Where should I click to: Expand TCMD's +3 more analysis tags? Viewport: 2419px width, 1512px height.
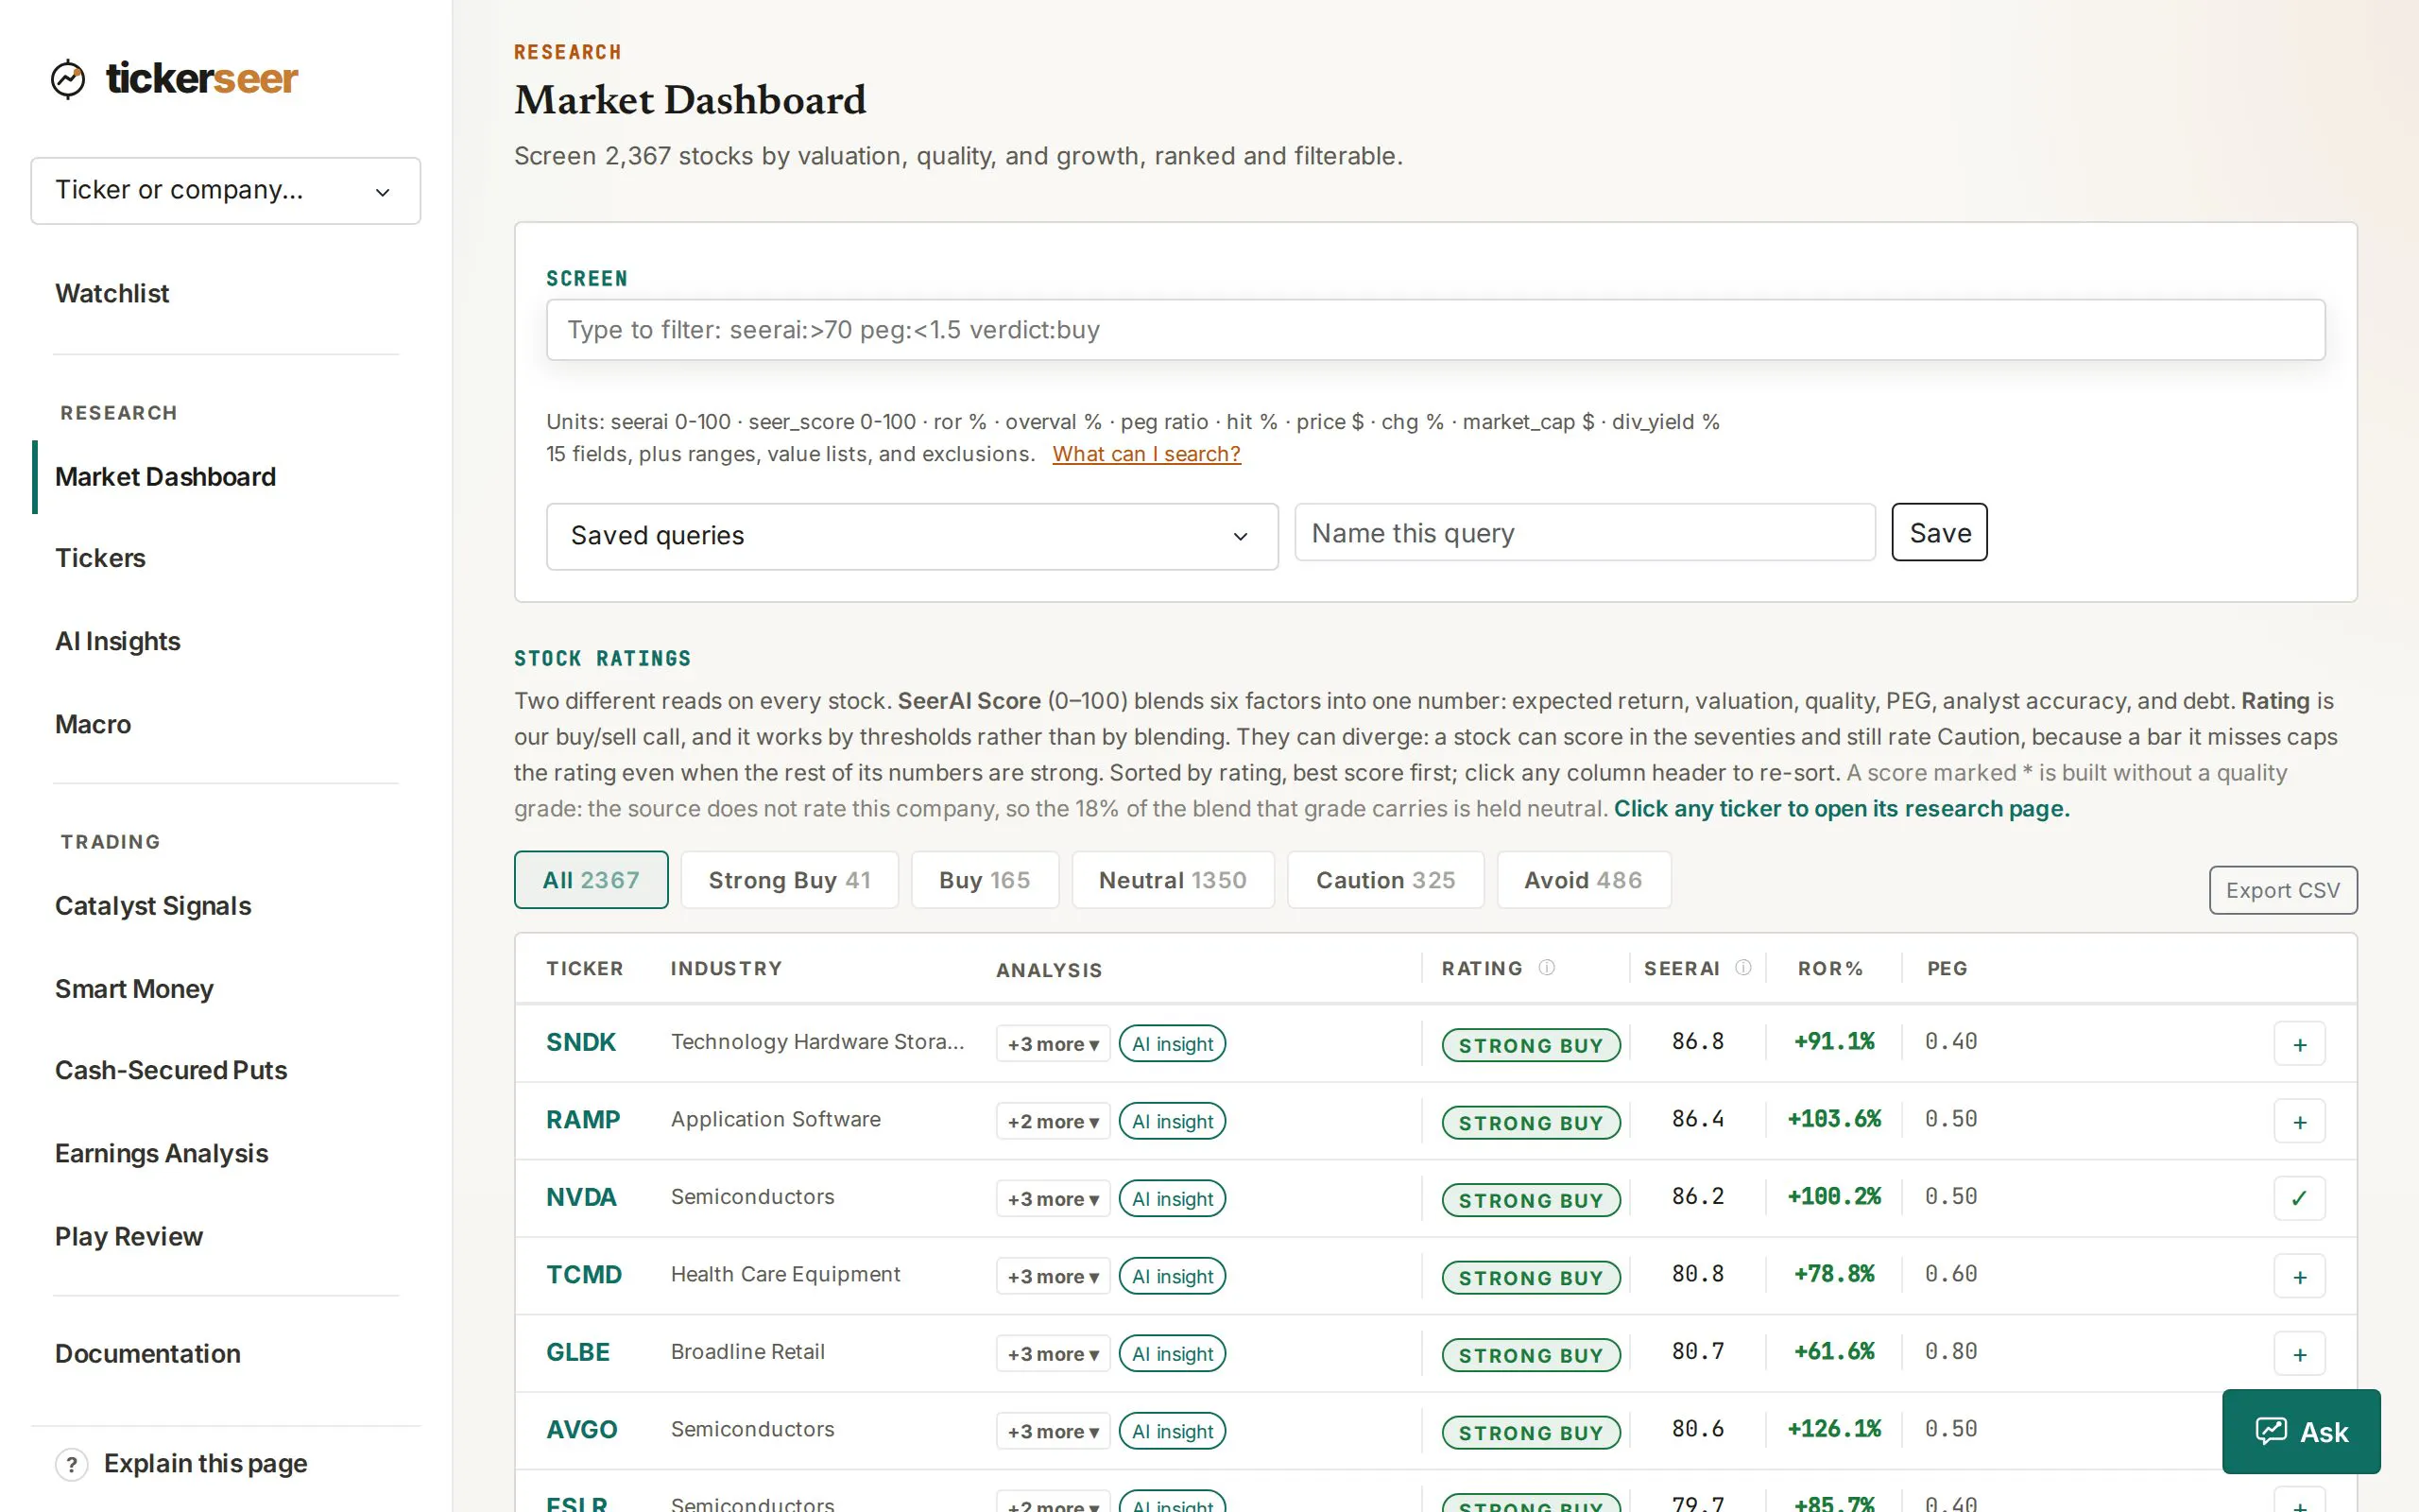(1053, 1276)
